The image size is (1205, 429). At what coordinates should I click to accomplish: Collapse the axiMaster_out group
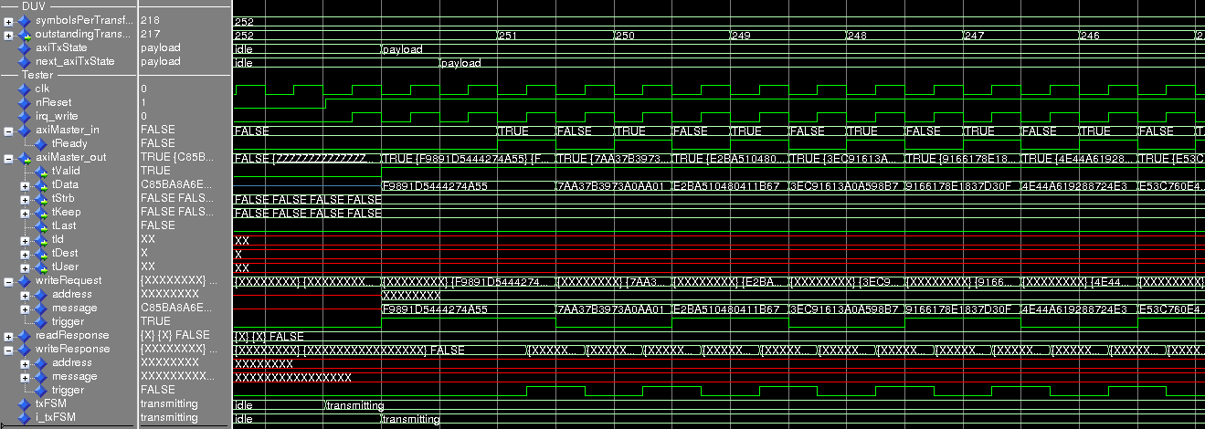[x=8, y=157]
